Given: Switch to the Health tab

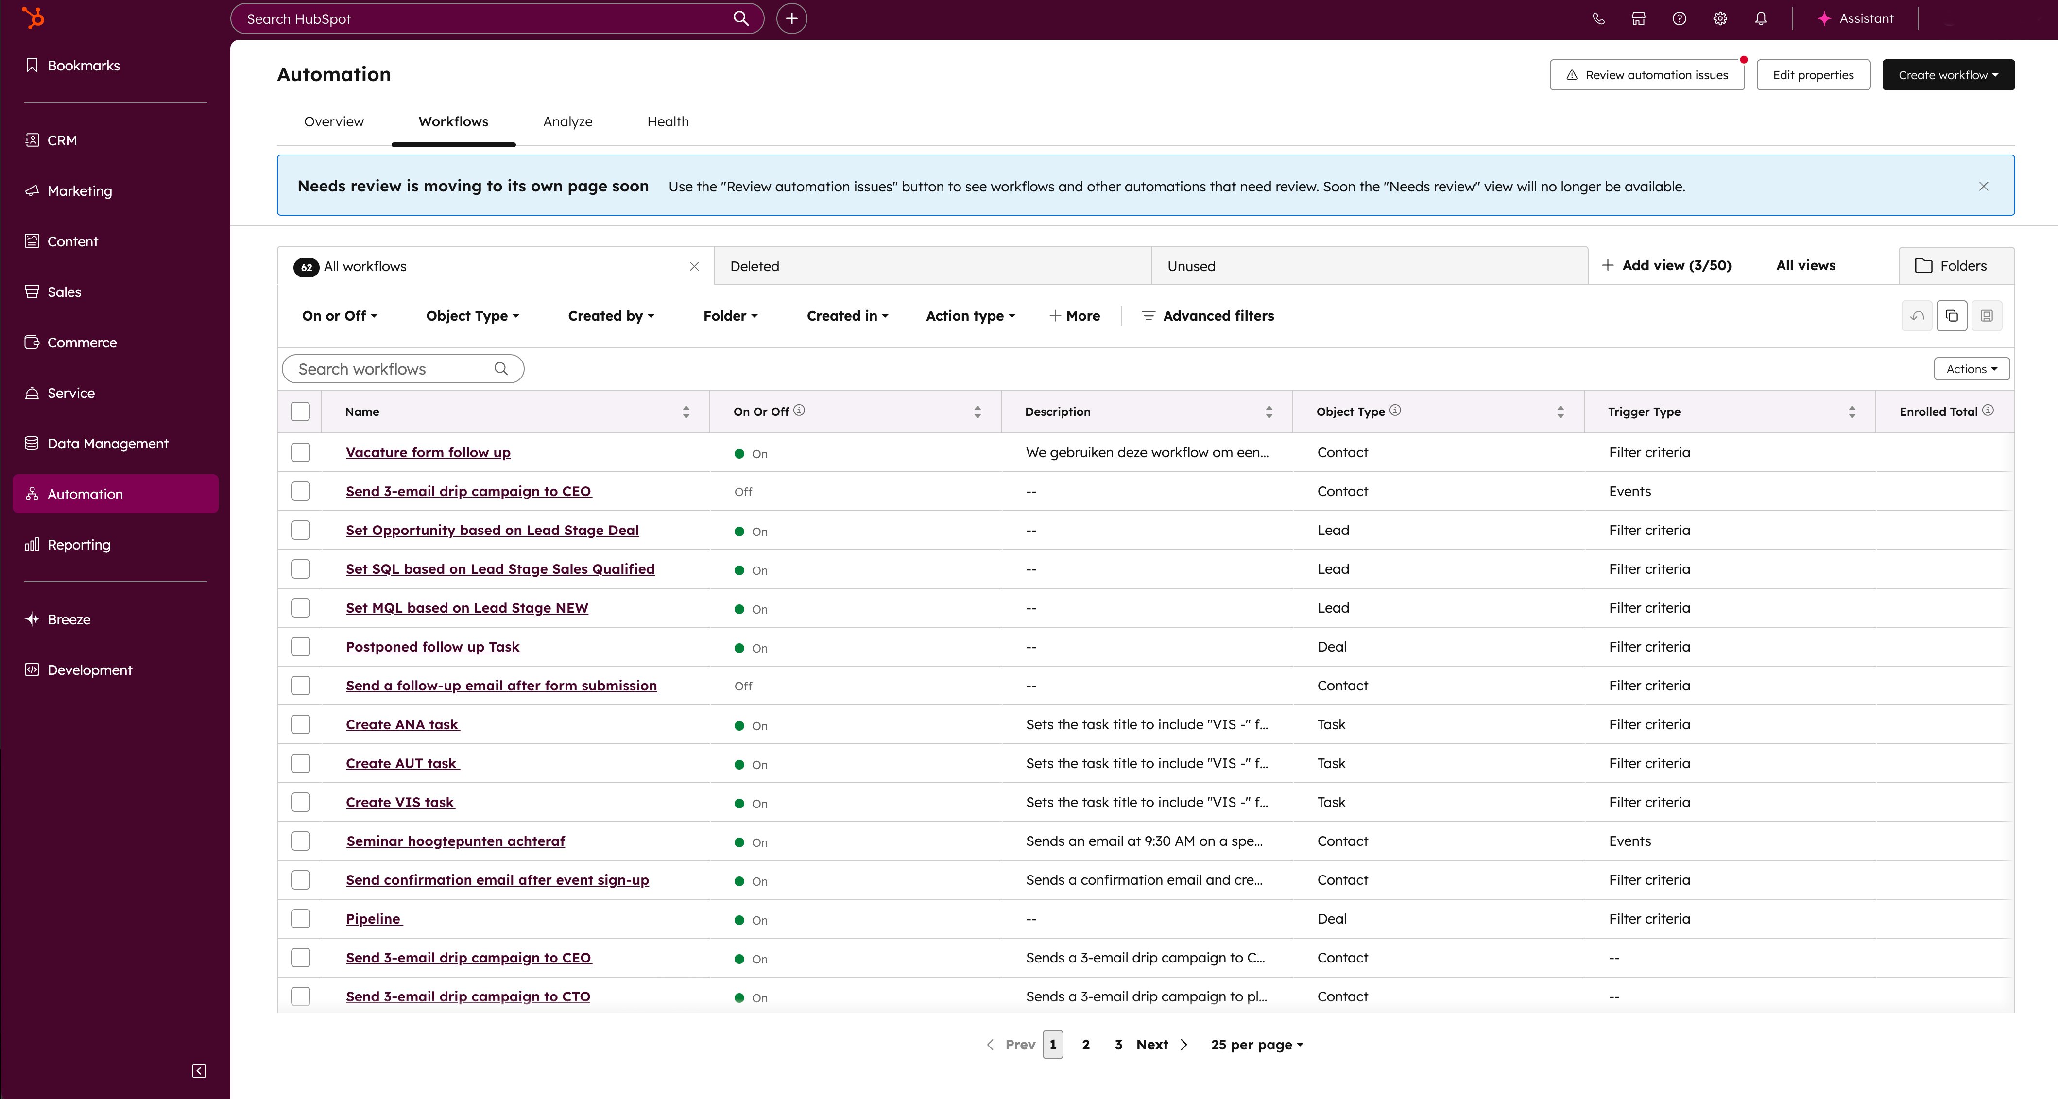Looking at the screenshot, I should tap(668, 121).
